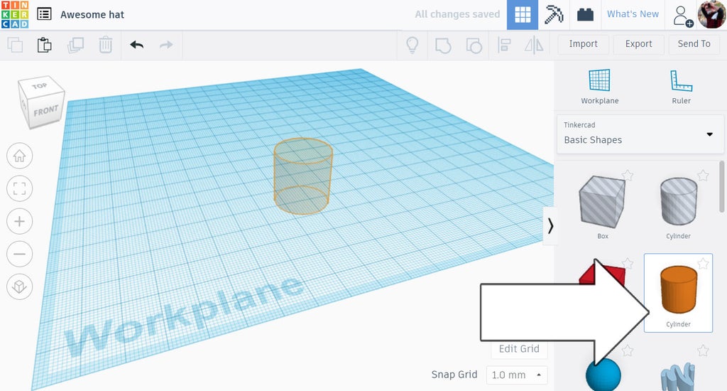This screenshot has height=391, width=727.
Task: Pick the Scribble shape
Action: [678, 377]
